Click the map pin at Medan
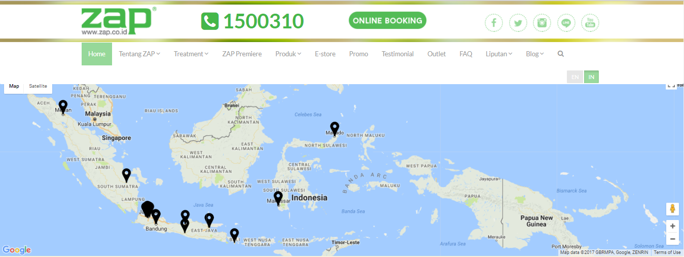Image resolution: width=684 pixels, height=257 pixels. click(63, 106)
